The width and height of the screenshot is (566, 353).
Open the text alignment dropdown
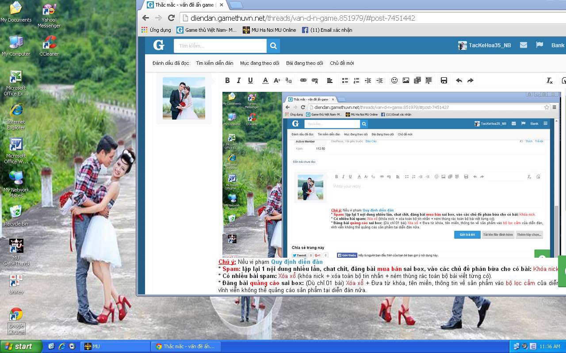[330, 80]
